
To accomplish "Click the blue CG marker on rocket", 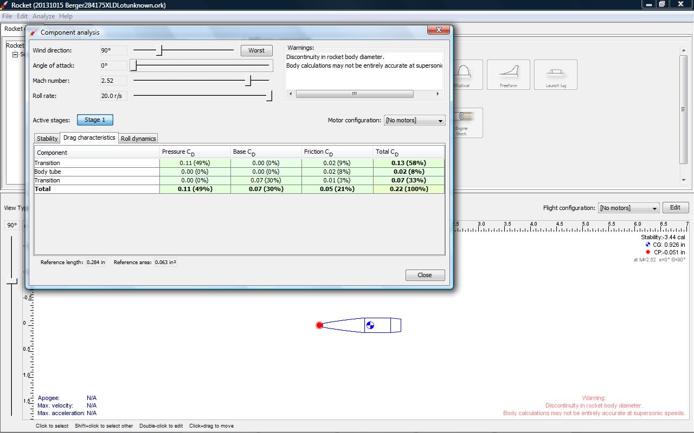I will [370, 325].
